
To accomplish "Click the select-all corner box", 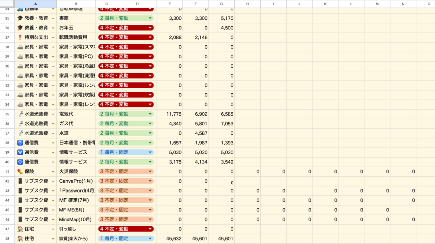I will click(7, 4).
